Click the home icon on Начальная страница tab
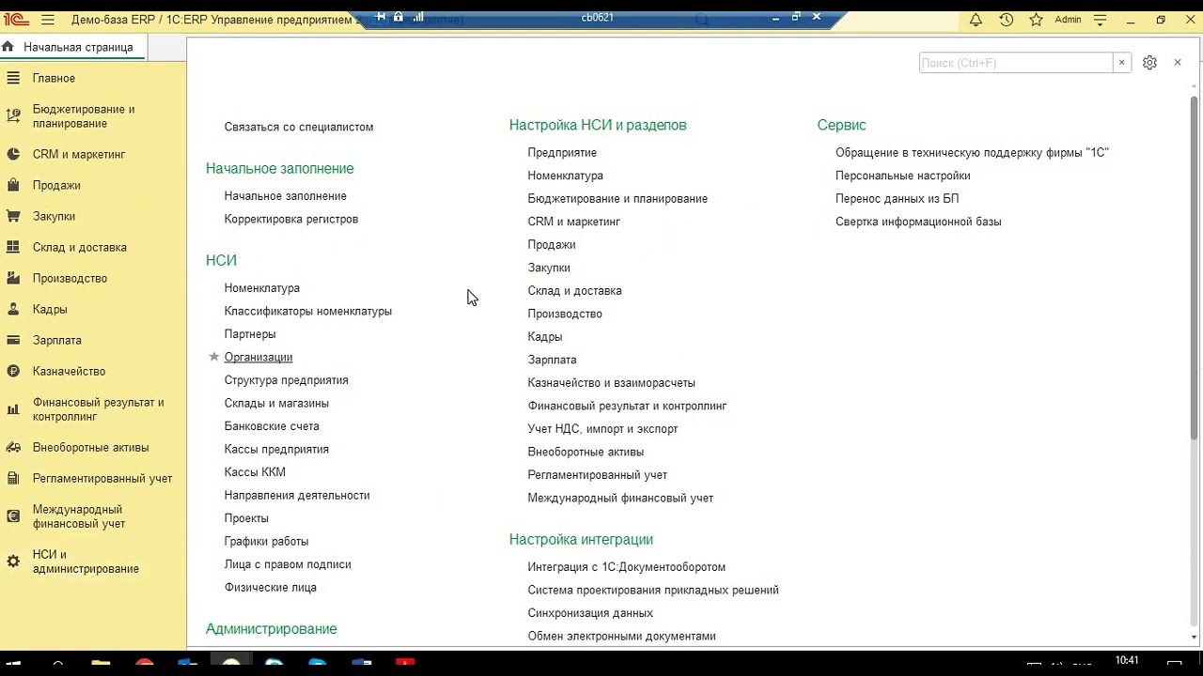Image resolution: width=1203 pixels, height=676 pixels. point(8,46)
